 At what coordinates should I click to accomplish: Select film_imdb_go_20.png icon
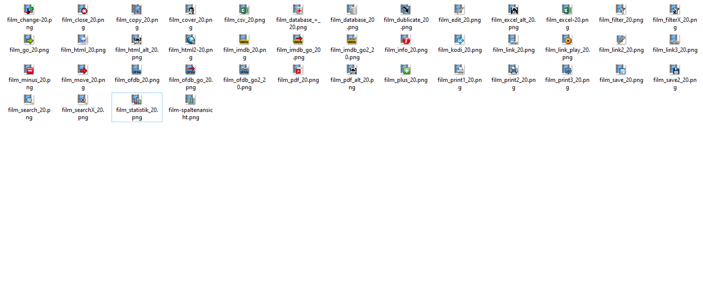298,39
